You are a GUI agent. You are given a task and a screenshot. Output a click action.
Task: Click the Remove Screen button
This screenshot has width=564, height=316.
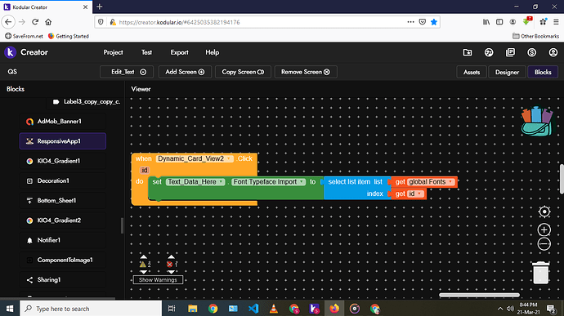click(306, 72)
